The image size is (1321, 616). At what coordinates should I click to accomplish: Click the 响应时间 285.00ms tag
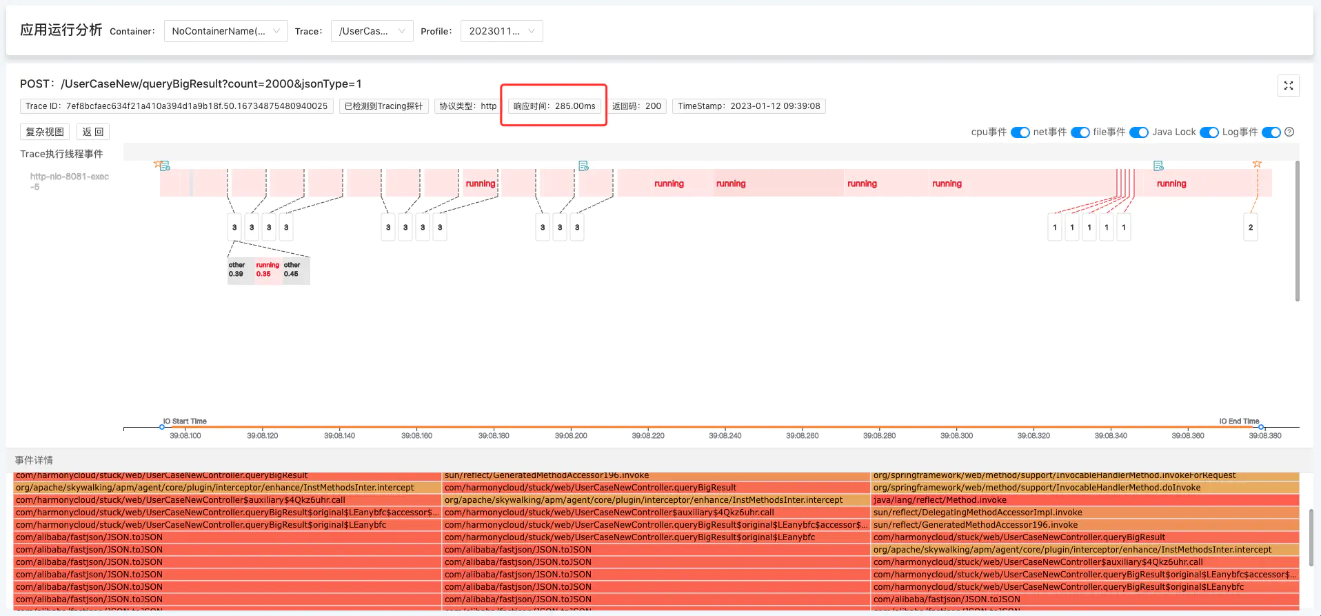554,106
